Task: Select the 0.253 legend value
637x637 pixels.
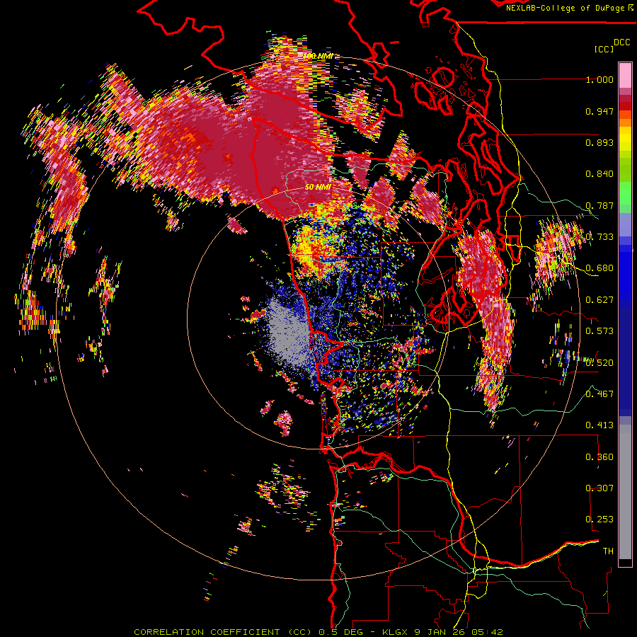Action: pos(599,520)
